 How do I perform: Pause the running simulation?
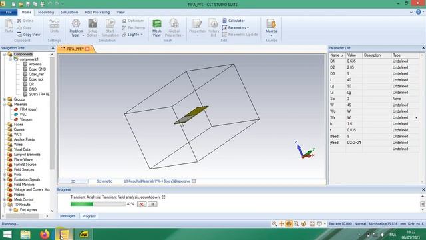point(152,204)
